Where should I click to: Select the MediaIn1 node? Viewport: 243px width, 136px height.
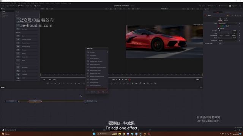(11, 101)
